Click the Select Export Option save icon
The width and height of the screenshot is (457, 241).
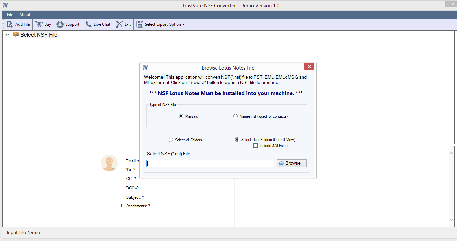(140, 24)
